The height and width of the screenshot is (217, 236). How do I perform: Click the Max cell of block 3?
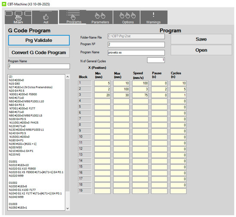coord(121,95)
